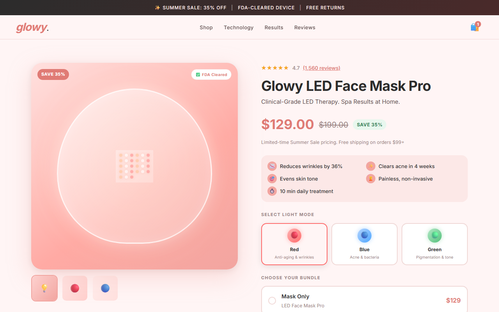Click the glowy logo
Viewport: 499px width, 312px height.
pos(32,27)
